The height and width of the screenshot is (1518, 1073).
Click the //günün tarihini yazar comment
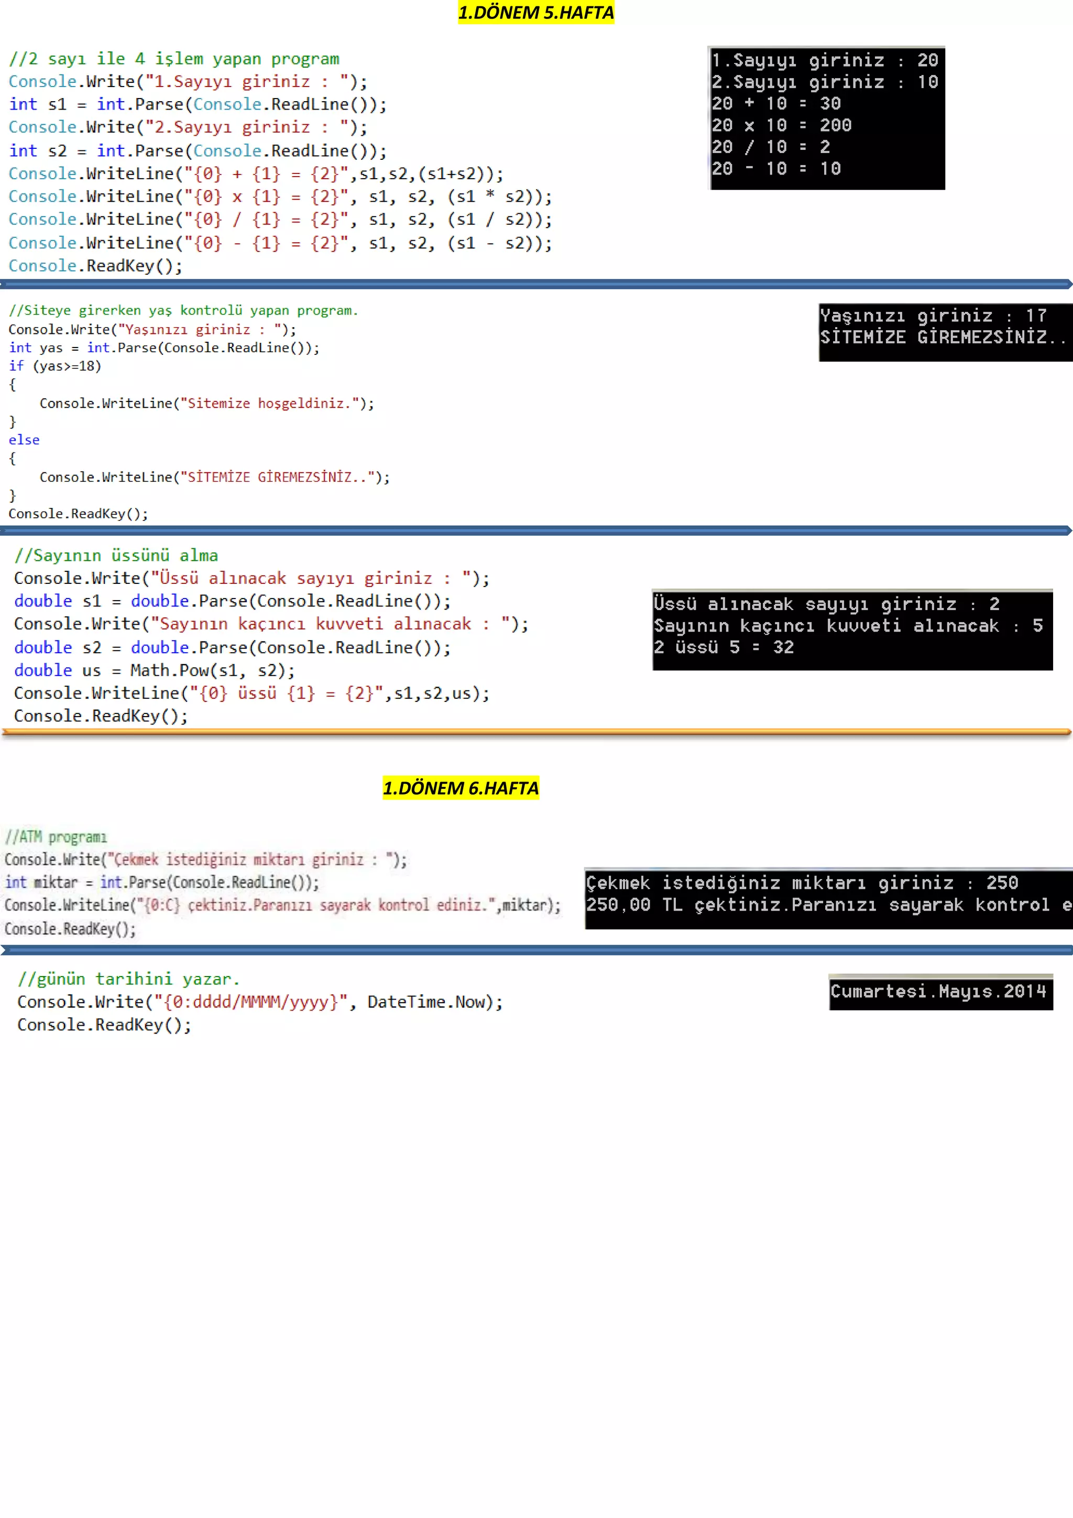[x=129, y=979]
